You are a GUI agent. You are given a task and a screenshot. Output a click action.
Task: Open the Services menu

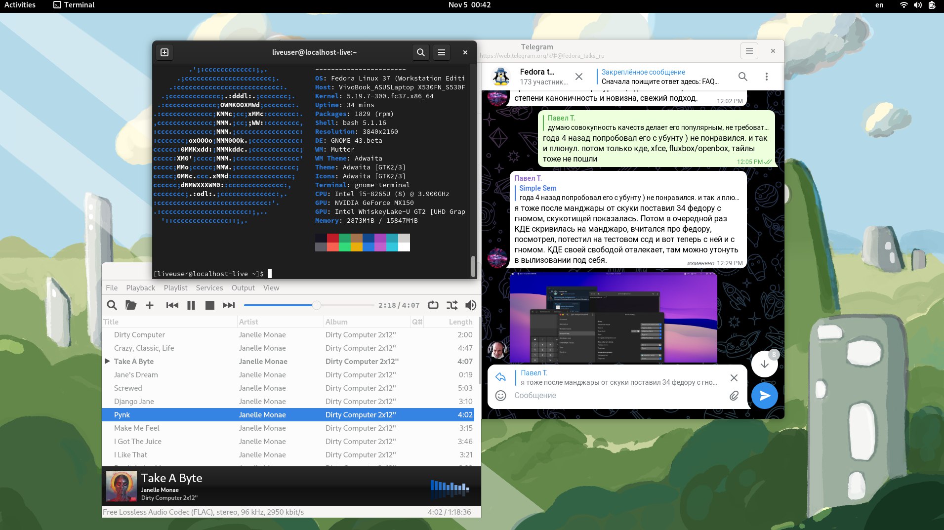[209, 288]
